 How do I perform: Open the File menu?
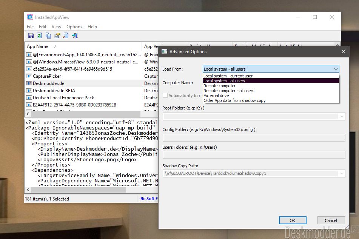pyautogui.click(x=30, y=27)
